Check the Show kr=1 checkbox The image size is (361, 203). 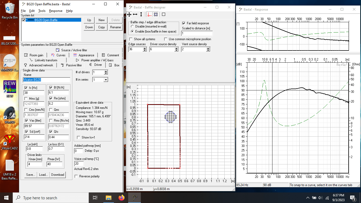[x=78, y=137]
